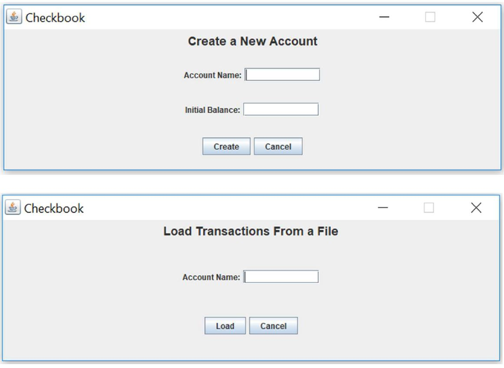Click the Initial Balance input field
This screenshot has width=504, height=368.
coord(281,109)
